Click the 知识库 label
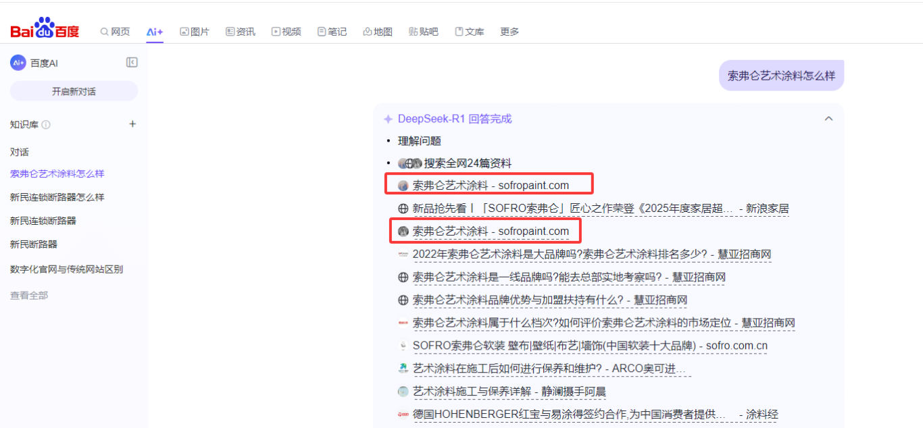 [x=24, y=124]
